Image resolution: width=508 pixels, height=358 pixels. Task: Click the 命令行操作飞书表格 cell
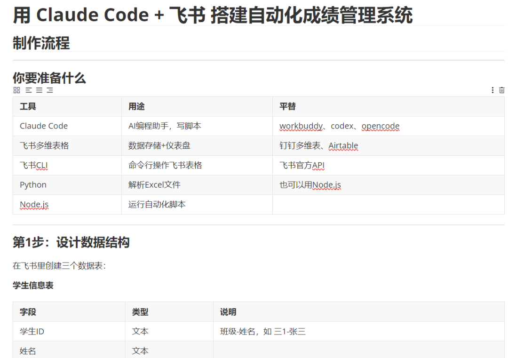click(197, 165)
